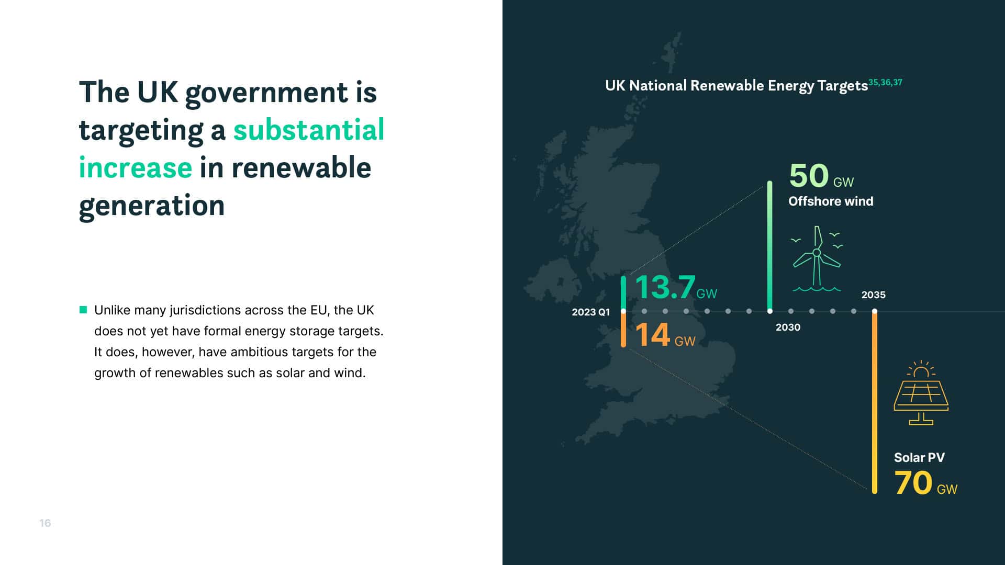Click the page number 16

[x=45, y=523]
